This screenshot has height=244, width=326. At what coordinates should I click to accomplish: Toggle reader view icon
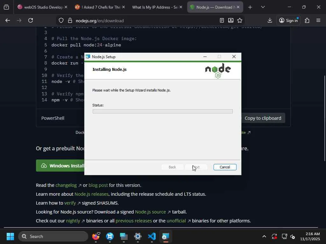[x=222, y=20]
